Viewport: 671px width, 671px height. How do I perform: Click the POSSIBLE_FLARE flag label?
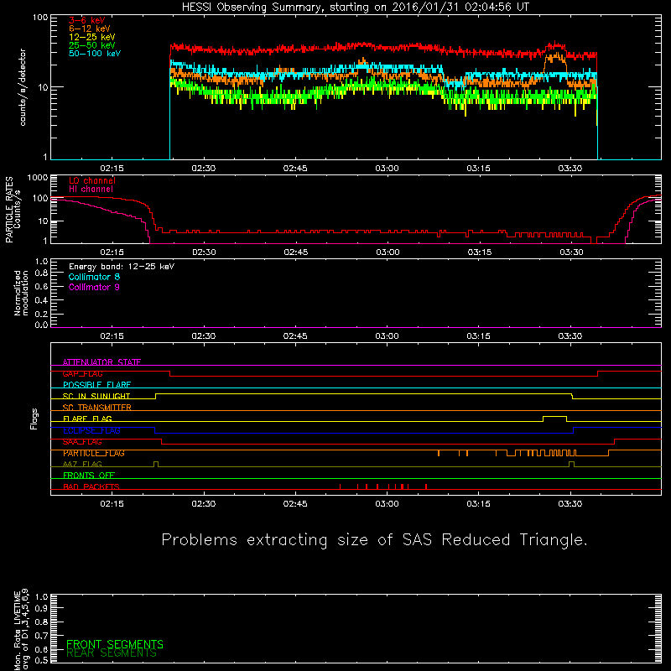tap(96, 385)
